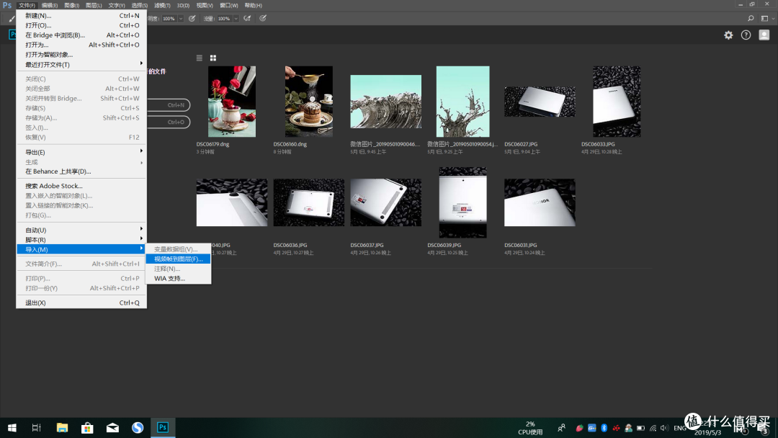Screen dimensions: 778x438
Task: Click 视频帧到图层(F)... in submenu
Action: coord(178,259)
